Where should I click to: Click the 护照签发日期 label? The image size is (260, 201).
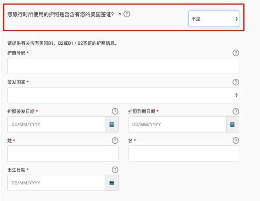pyautogui.click(x=21, y=111)
